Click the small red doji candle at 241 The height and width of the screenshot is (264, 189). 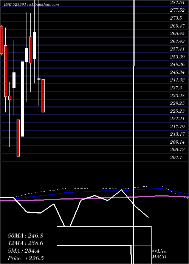coord(39,79)
